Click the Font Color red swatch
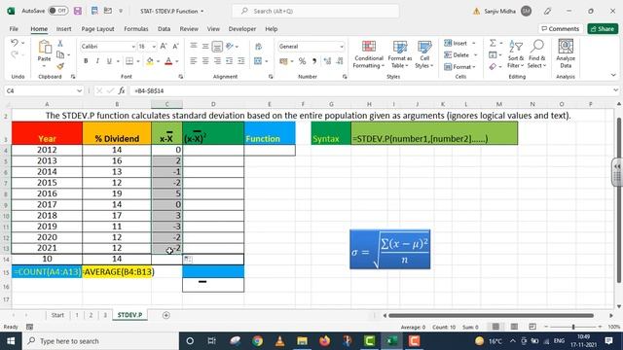623x350 pixels. pyautogui.click(x=168, y=61)
